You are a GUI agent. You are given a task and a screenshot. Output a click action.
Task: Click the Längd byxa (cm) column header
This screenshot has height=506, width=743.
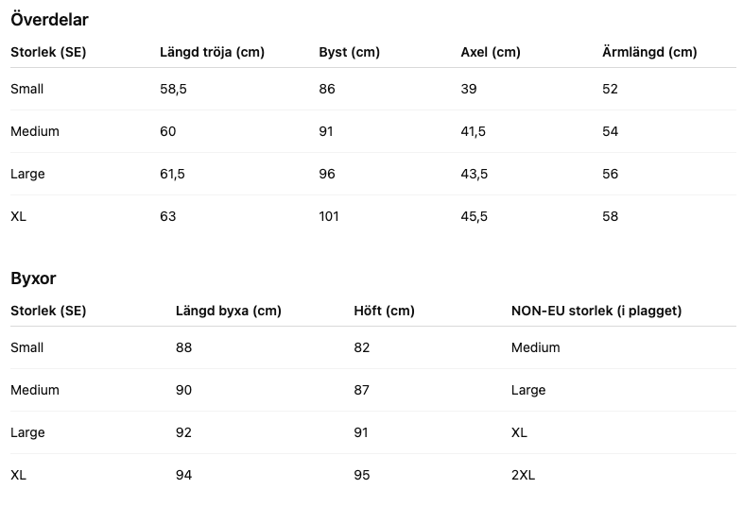tap(228, 311)
